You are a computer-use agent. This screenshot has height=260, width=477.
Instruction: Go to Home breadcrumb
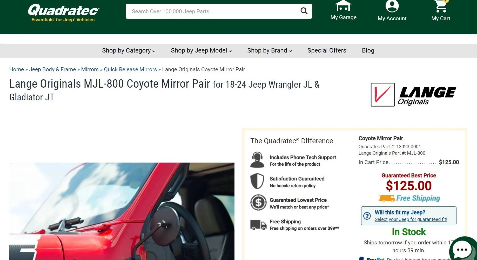(x=17, y=69)
